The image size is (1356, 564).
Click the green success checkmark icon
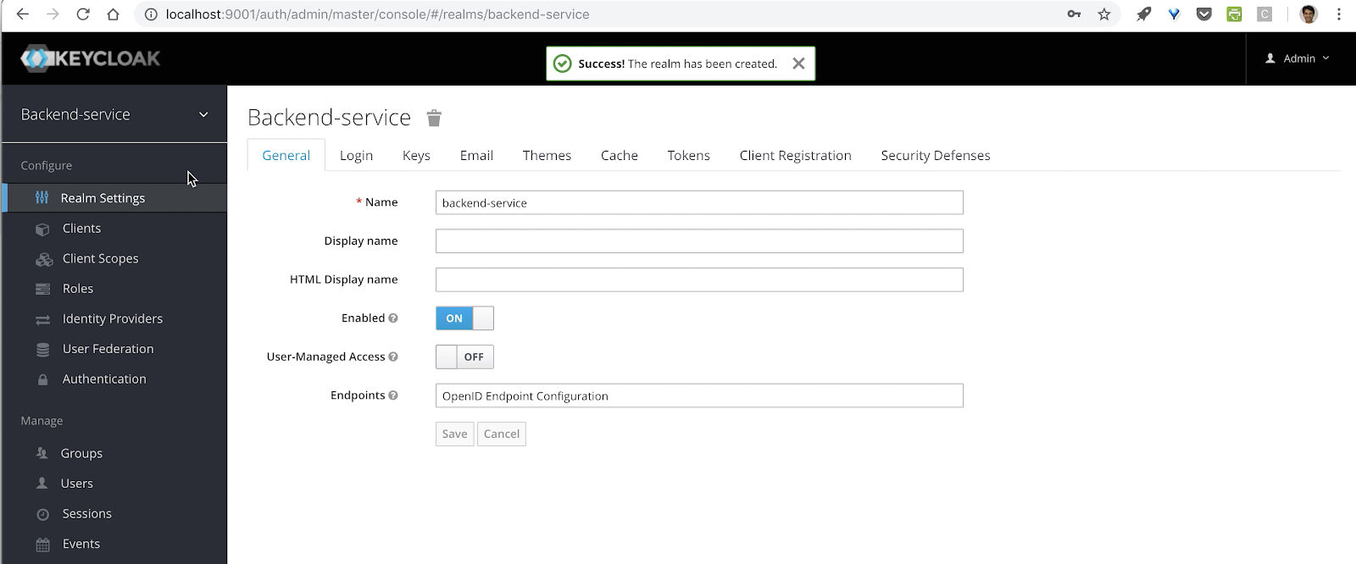(x=562, y=64)
